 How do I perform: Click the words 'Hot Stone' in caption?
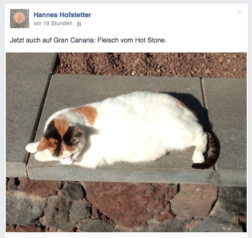pyautogui.click(x=150, y=40)
